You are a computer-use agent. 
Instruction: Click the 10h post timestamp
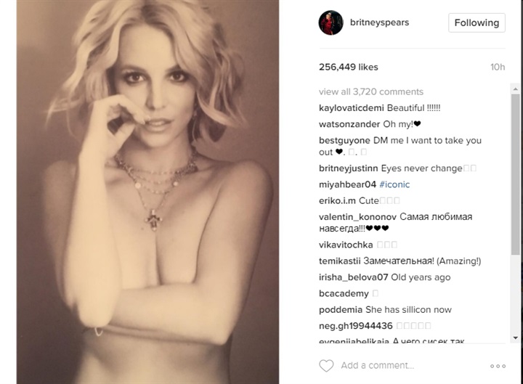coord(498,67)
